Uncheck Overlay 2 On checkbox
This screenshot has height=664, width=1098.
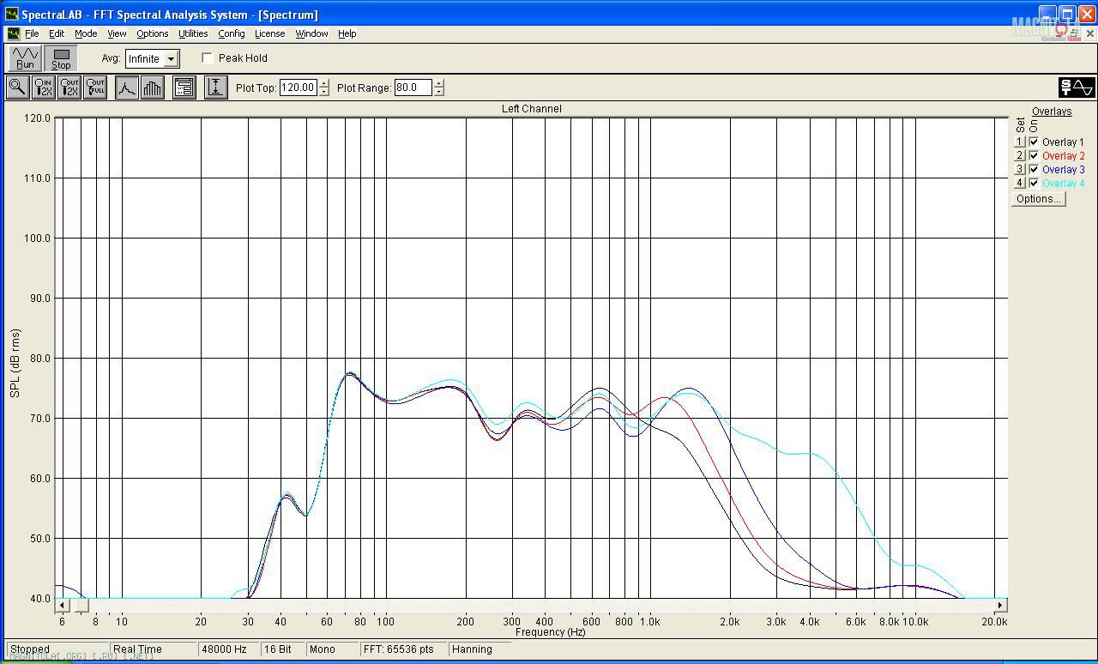coord(1034,156)
